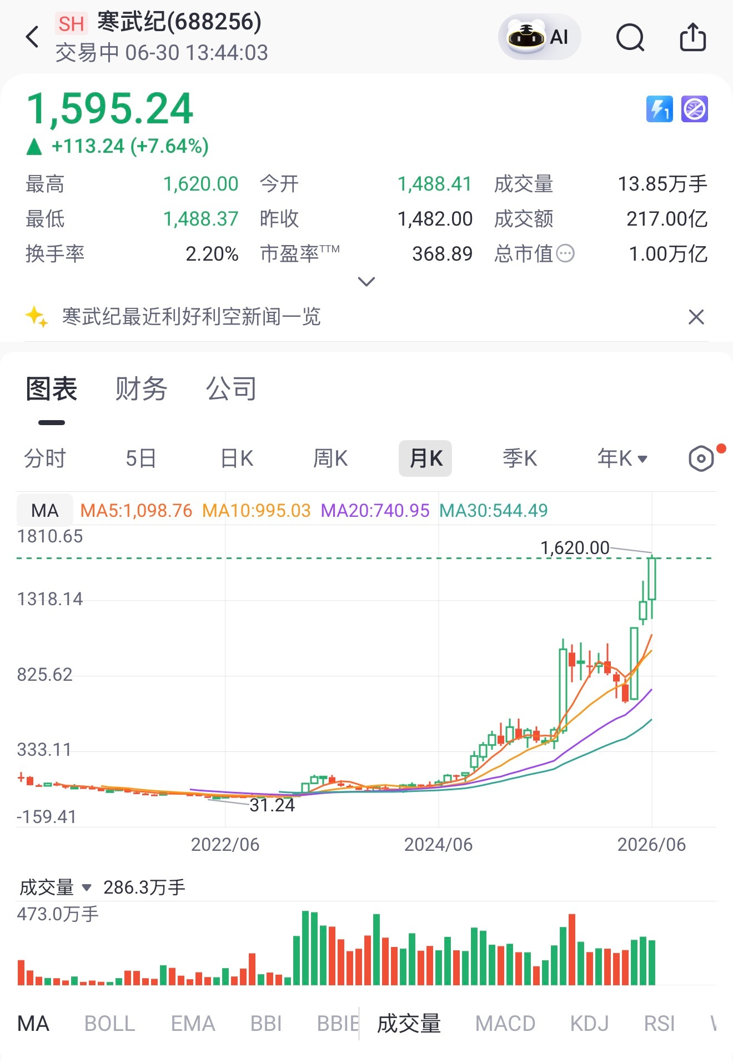Screen dimensions: 733x1062
Task: Tap the current price 1,595.24
Action: tap(110, 108)
